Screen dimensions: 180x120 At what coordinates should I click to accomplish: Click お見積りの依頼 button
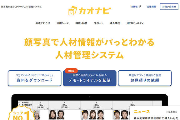145,78
